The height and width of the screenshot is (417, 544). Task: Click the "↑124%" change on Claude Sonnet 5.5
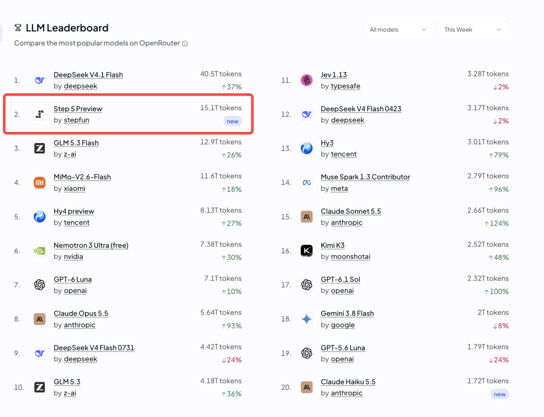(x=497, y=224)
